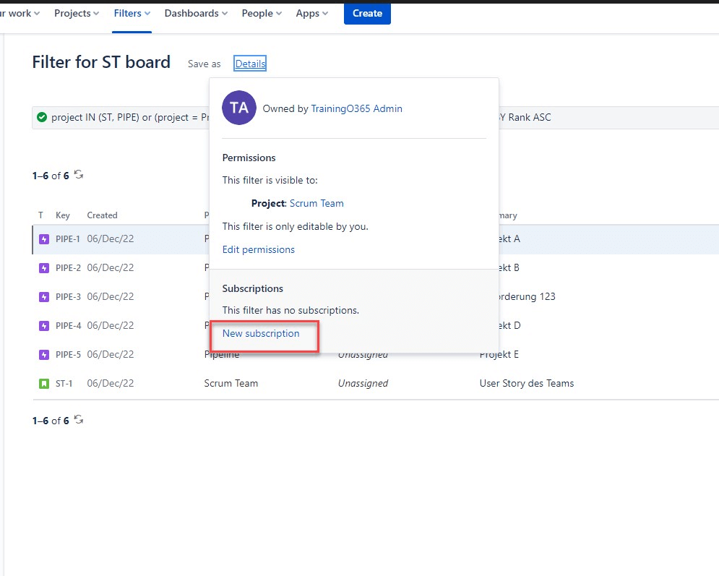The height and width of the screenshot is (576, 719).
Task: Click the issue type icon next to PIPE-3
Action: tap(43, 296)
